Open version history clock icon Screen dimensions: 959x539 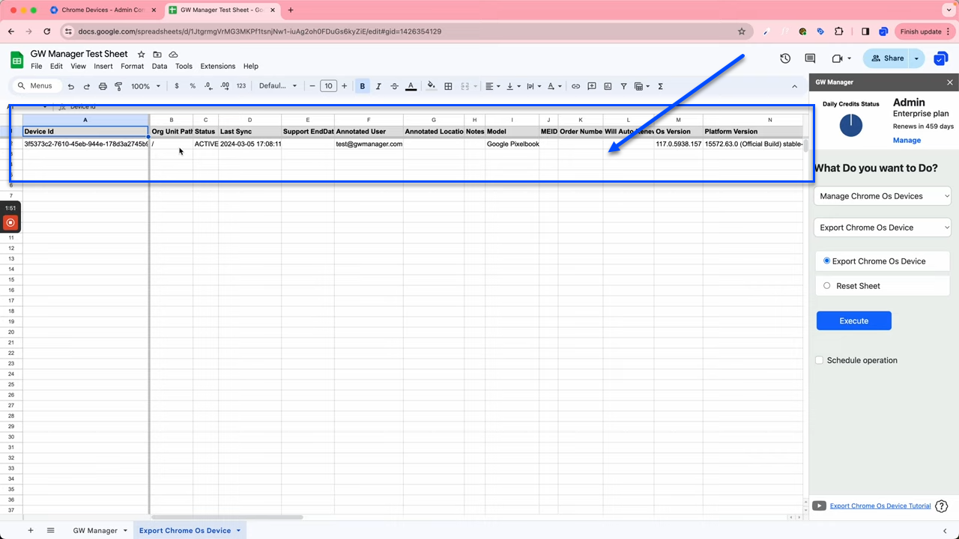pos(785,58)
